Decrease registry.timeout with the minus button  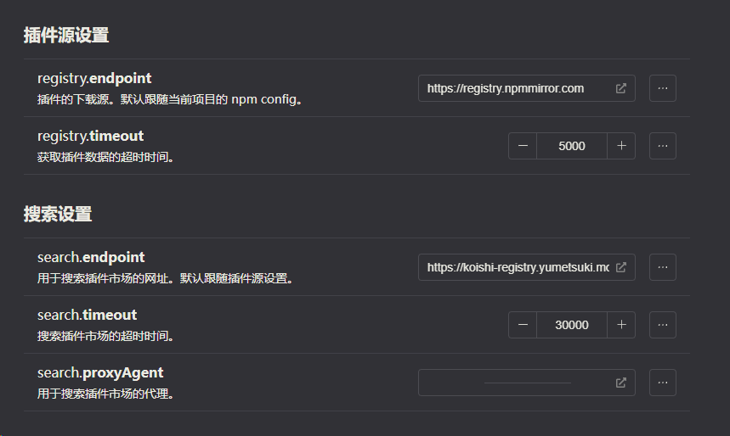(x=523, y=146)
